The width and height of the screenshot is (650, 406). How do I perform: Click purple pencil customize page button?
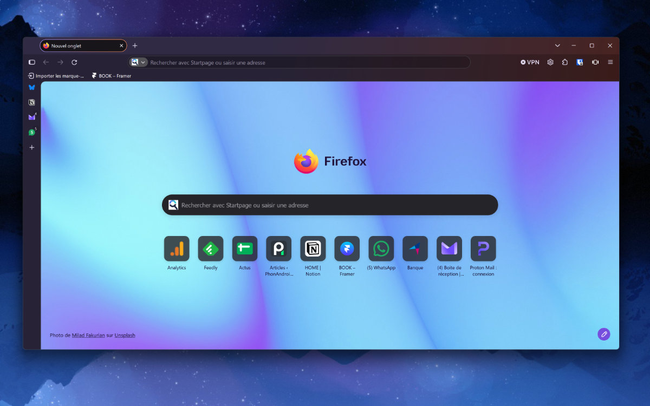pos(604,334)
